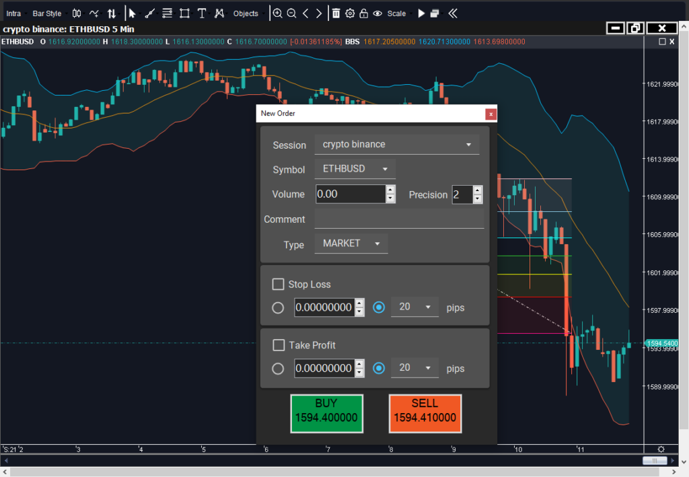Select Stop Loss pips radio button
The width and height of the screenshot is (689, 477).
(x=379, y=307)
